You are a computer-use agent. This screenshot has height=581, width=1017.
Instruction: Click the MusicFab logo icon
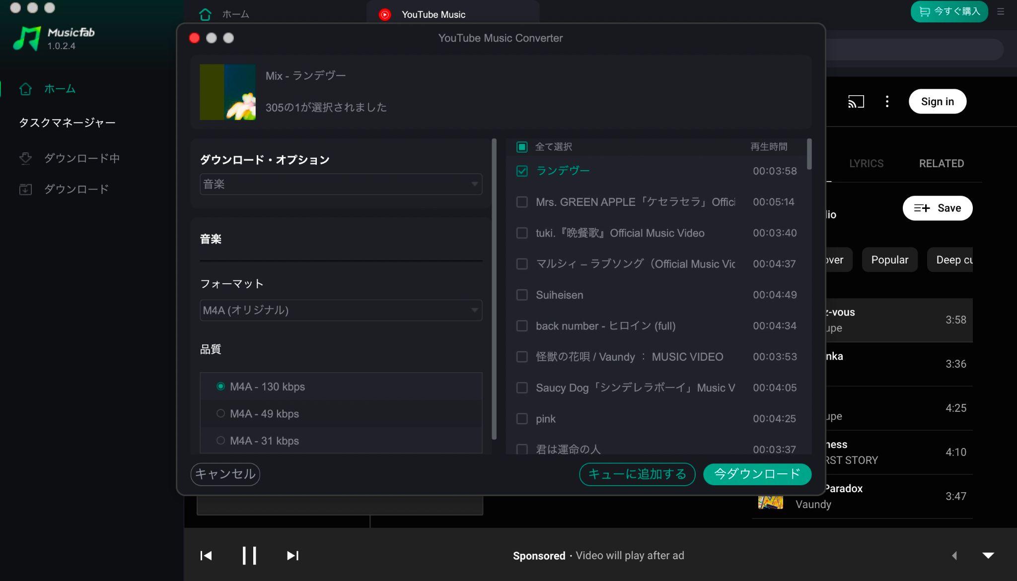(x=26, y=38)
